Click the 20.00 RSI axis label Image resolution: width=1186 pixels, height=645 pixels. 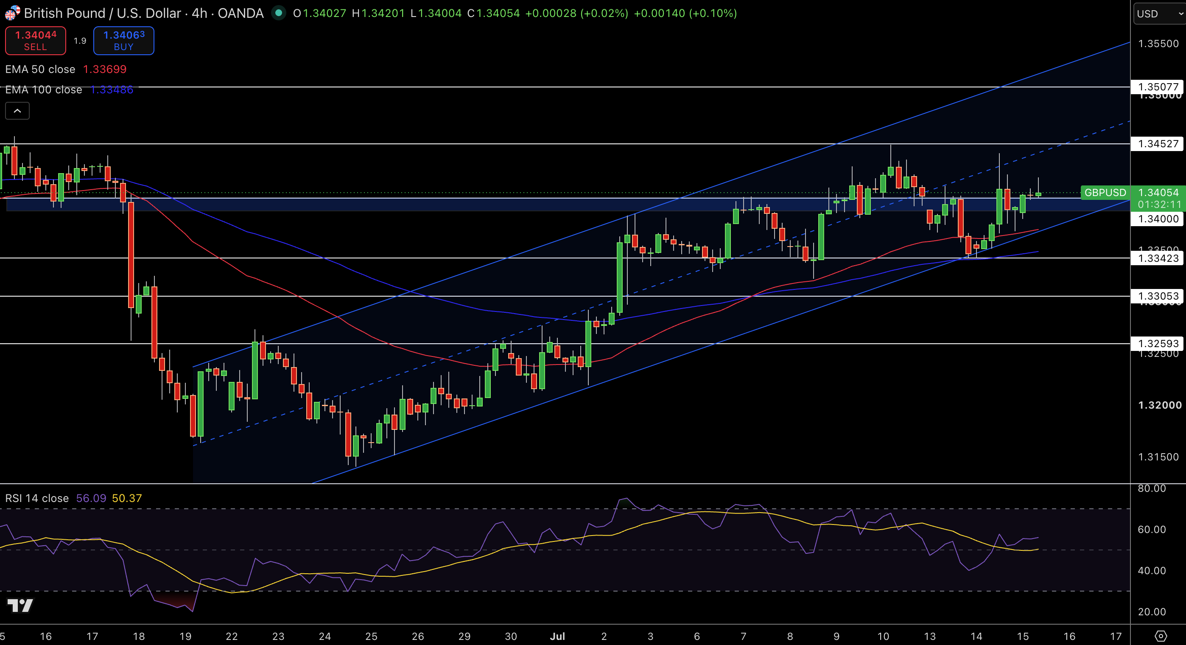1152,612
